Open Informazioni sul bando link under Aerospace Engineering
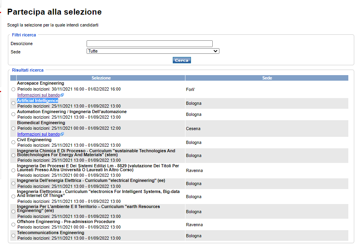Viewport: 359px width, 244px height. click(x=38, y=95)
